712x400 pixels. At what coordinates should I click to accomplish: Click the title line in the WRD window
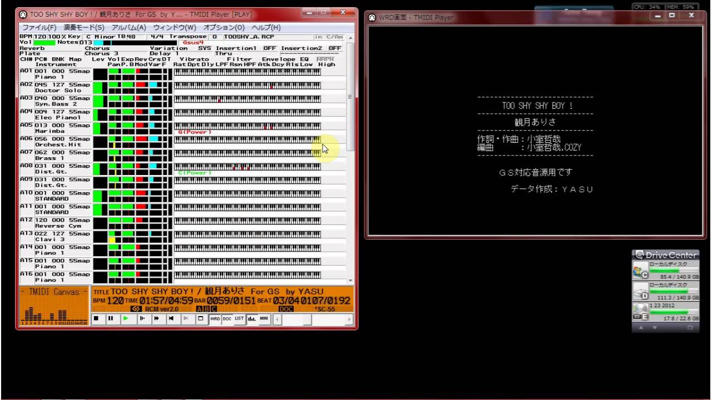coord(537,106)
